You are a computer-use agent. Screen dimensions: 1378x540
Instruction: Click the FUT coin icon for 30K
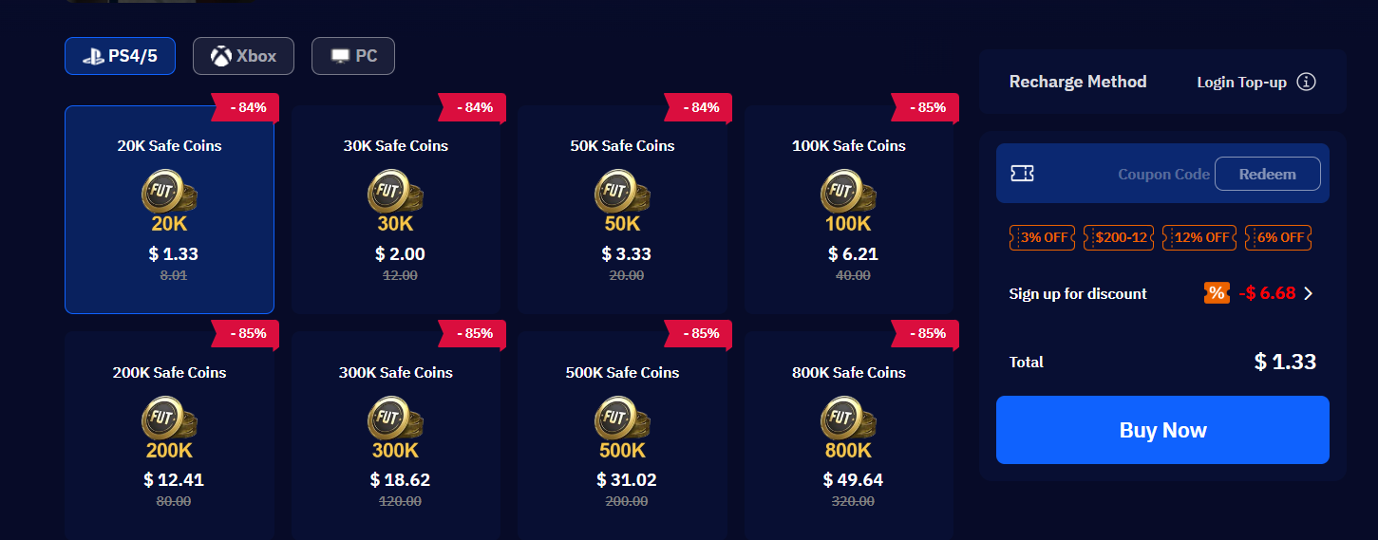tap(395, 193)
